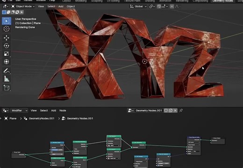
Task: Click the 'Rendering Done' status text
Action: [25, 27]
